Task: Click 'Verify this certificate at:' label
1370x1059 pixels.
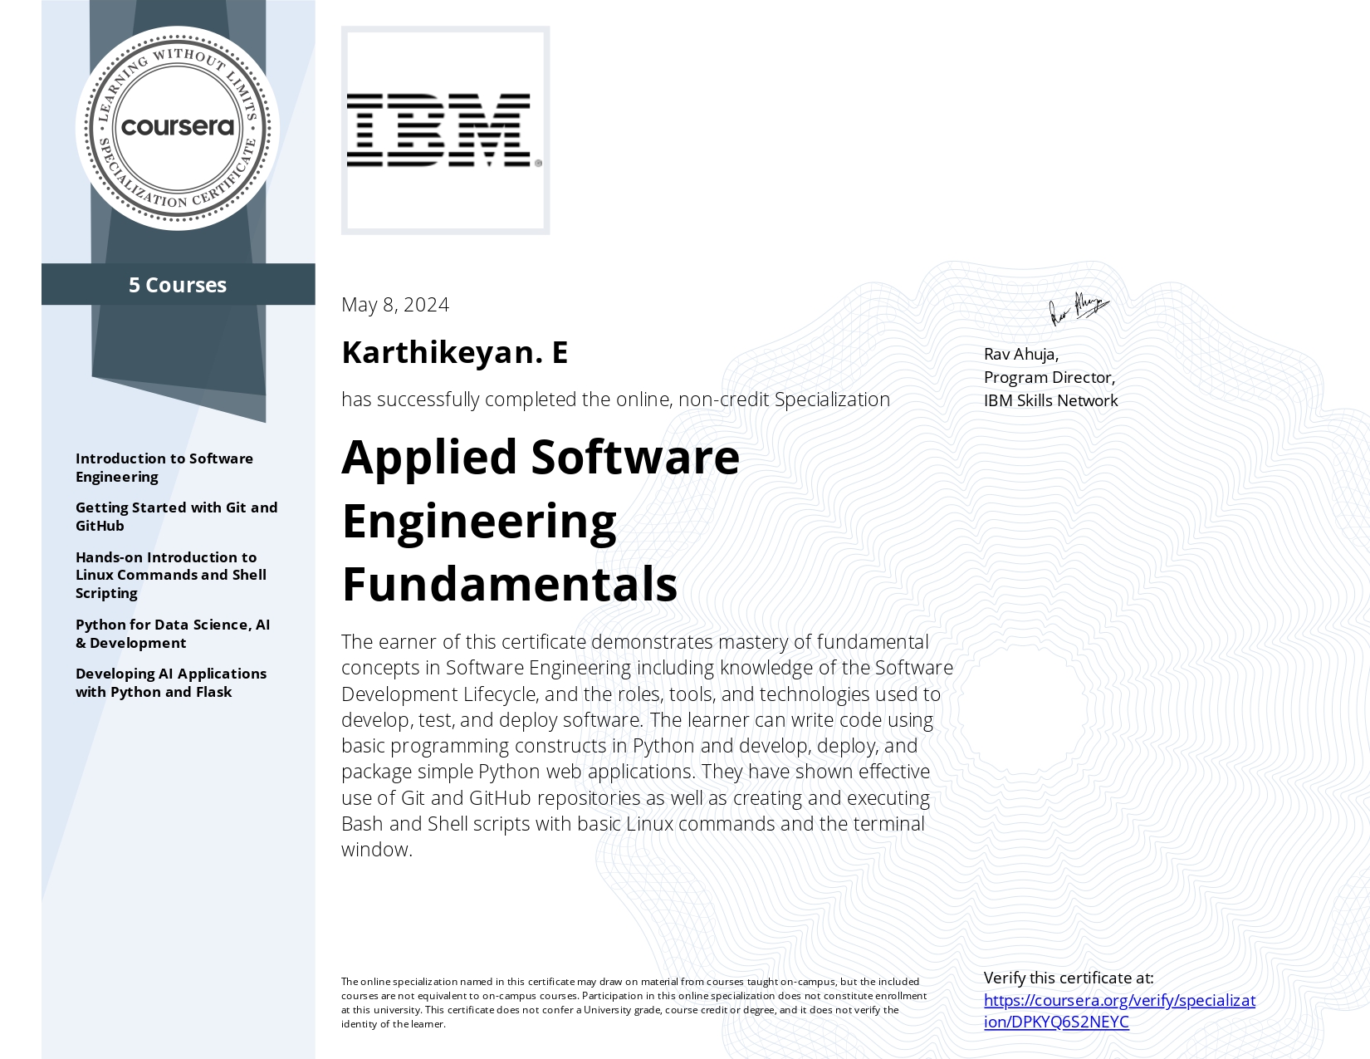Action: pyautogui.click(x=1068, y=978)
